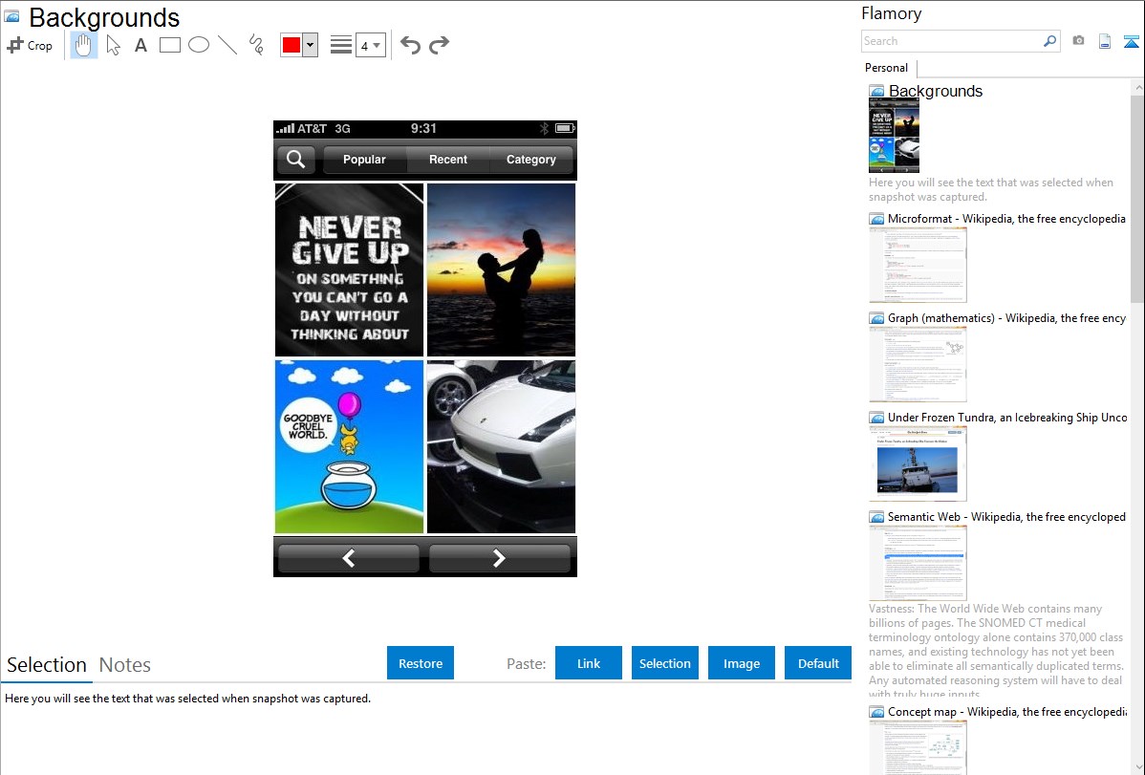The image size is (1145, 775).
Task: Select the Crop tool
Action: click(x=30, y=45)
